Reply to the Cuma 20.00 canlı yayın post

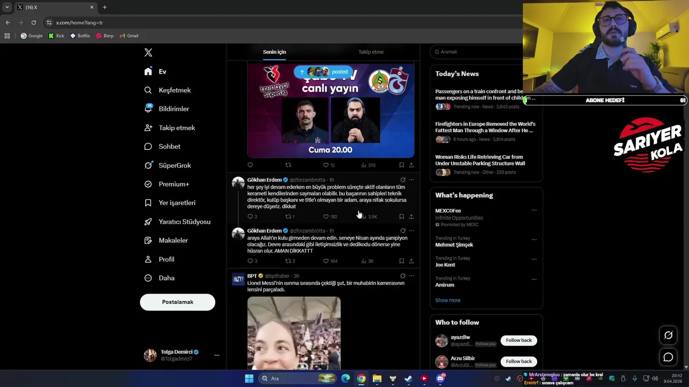coord(250,165)
